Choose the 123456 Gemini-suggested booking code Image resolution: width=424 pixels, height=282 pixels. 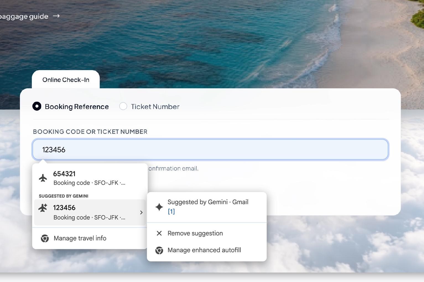point(90,212)
